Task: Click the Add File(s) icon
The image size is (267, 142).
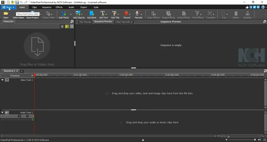Action: [x=64, y=14]
